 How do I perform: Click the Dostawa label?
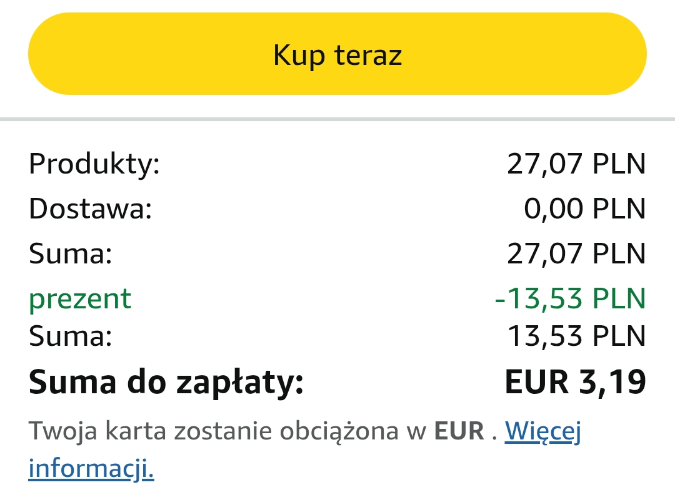point(91,208)
